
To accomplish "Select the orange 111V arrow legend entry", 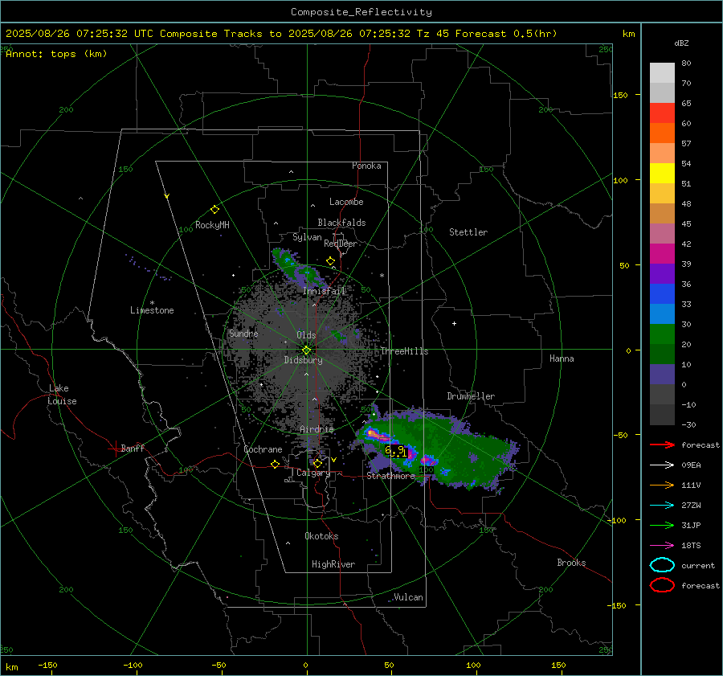I will click(662, 485).
